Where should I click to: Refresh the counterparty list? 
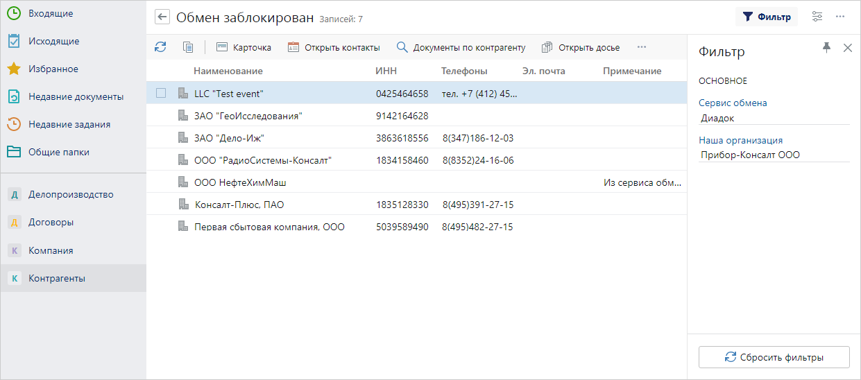pyautogui.click(x=160, y=47)
